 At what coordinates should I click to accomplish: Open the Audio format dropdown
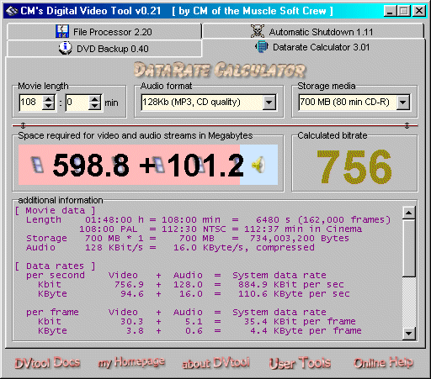pyautogui.click(x=269, y=103)
